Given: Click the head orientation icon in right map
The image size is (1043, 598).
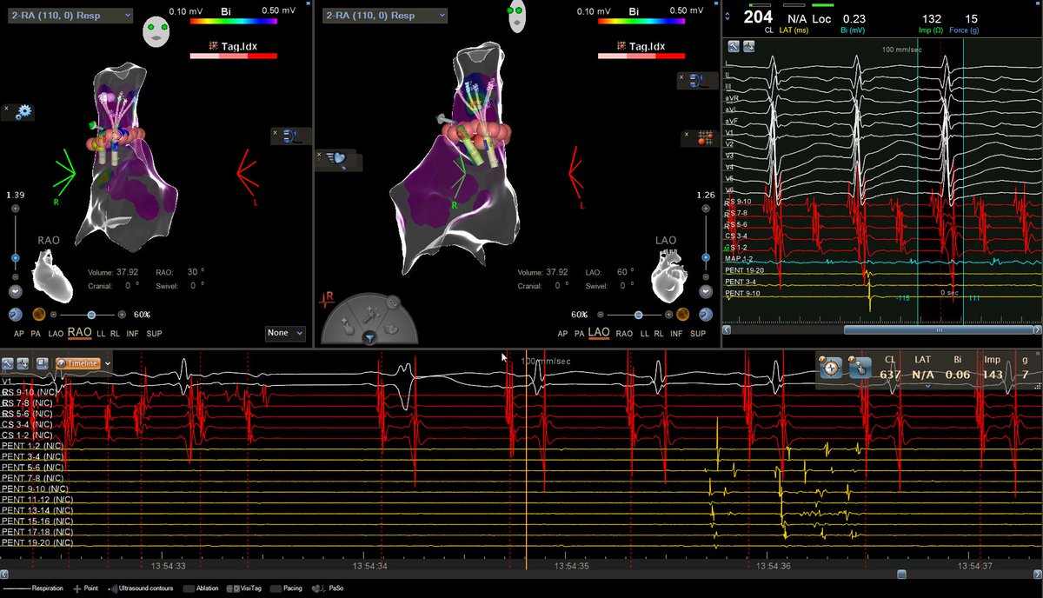Looking at the screenshot, I should pyautogui.click(x=519, y=17).
